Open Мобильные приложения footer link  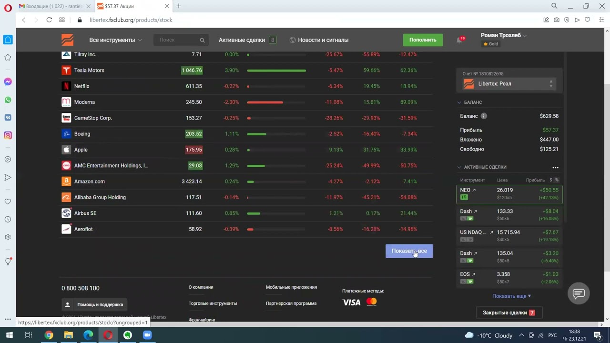(x=291, y=287)
